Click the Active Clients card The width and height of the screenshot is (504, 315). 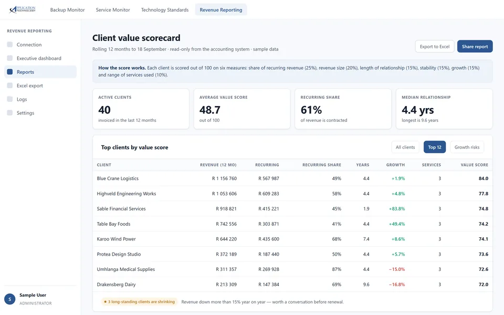[141, 109]
